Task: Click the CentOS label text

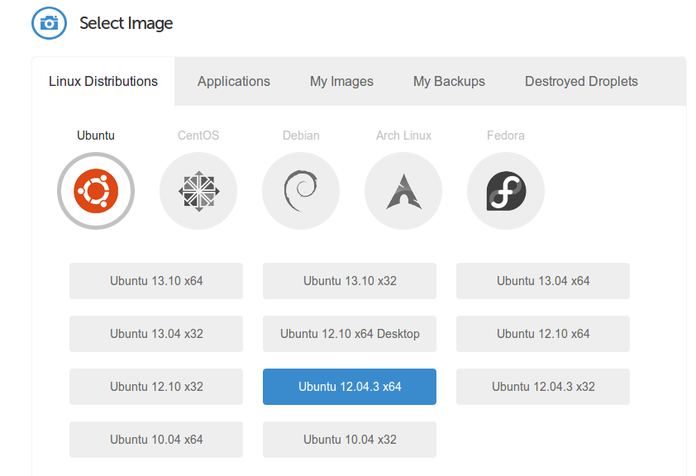Action: coord(198,136)
